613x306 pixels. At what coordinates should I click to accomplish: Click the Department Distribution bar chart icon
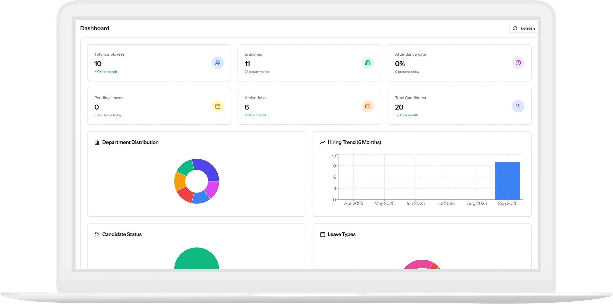[x=97, y=142]
